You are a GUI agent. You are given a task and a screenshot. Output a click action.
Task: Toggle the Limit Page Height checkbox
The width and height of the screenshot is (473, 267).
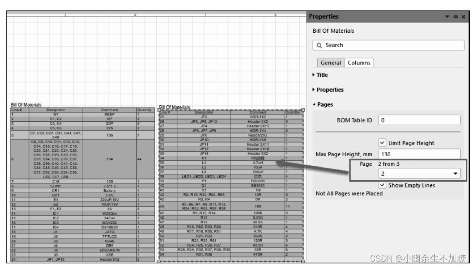(382, 143)
